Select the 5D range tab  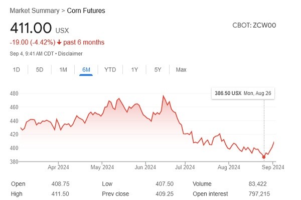(x=40, y=69)
